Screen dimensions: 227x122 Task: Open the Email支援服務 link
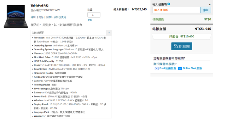(x=168, y=68)
